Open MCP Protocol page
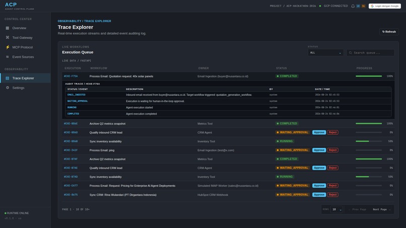Screen dimensions: 406x228 click(x=25, y=47)
